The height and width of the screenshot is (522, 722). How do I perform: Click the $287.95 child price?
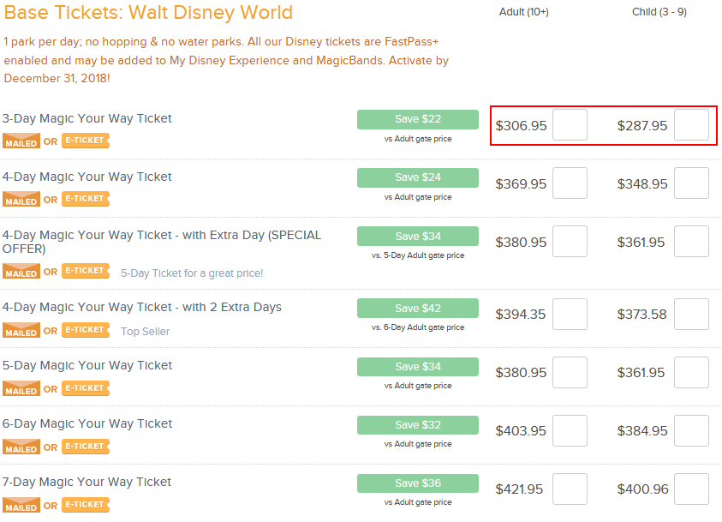click(x=641, y=126)
